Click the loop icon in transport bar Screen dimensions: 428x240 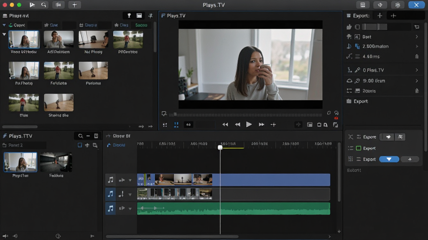coord(189,125)
